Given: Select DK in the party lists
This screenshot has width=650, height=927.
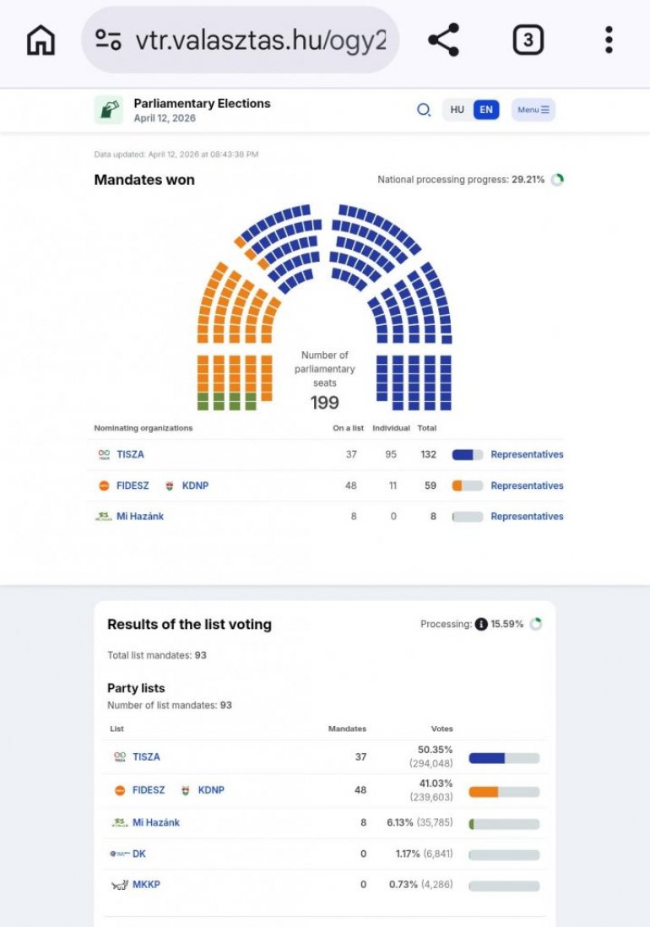Looking at the screenshot, I should point(138,854).
